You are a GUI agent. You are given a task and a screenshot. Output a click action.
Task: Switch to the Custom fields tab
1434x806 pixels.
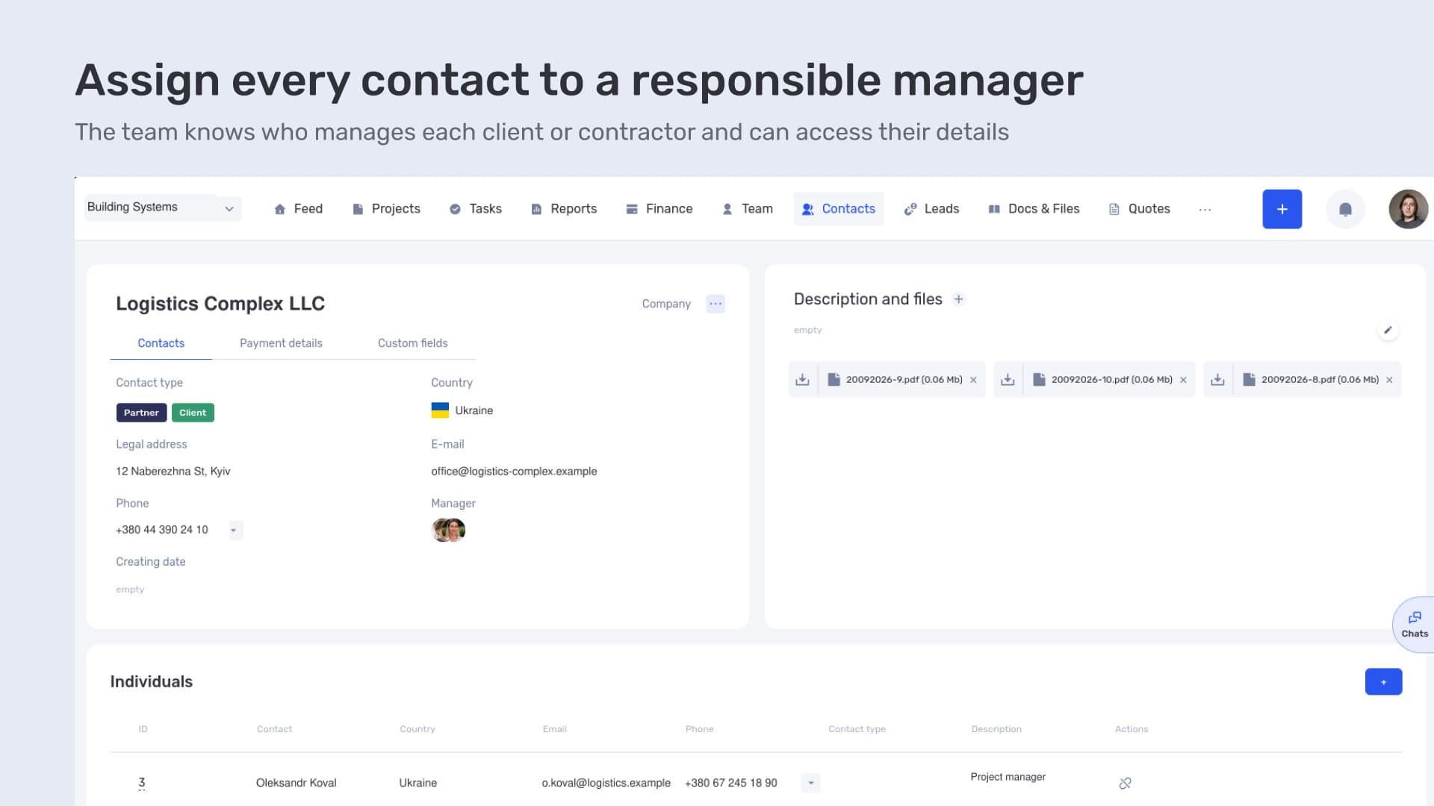[x=412, y=343]
